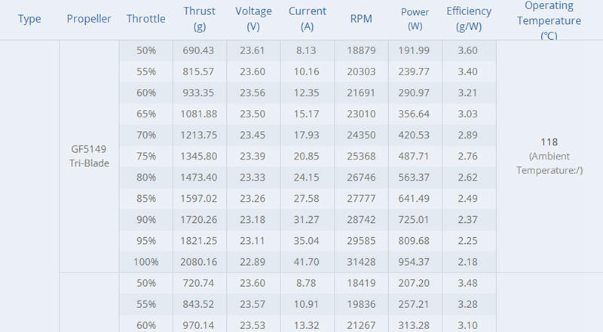Viewport: 603px width, 332px height.
Task: Click the 118 operating temperature value
Action: 549,142
